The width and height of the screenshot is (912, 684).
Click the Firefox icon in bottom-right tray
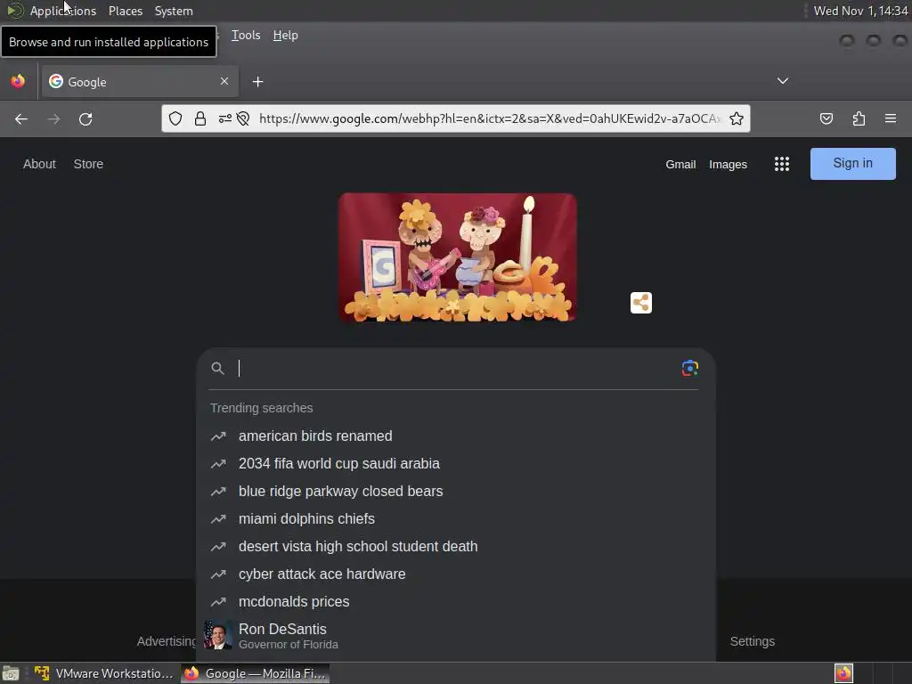(x=843, y=673)
